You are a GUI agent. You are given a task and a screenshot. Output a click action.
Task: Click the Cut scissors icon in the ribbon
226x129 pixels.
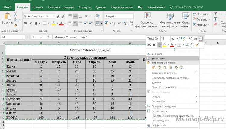pyautogui.click(x=15, y=14)
